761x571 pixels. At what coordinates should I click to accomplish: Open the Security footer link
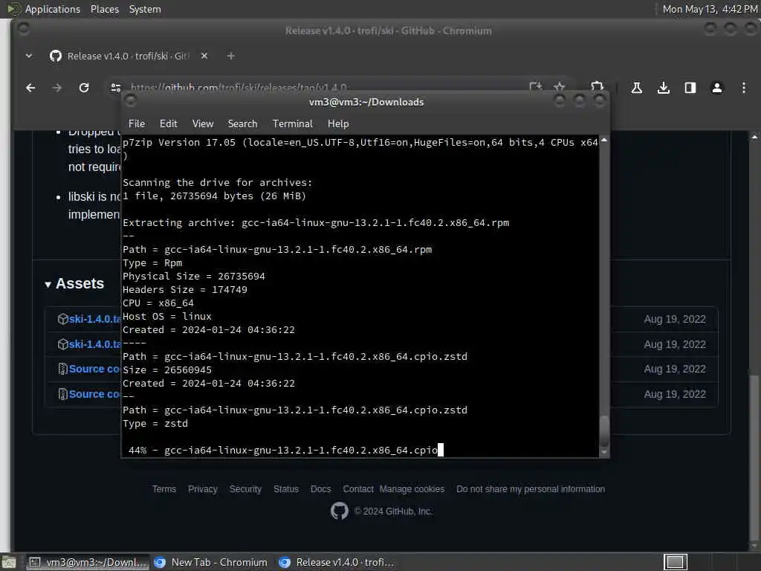click(x=245, y=489)
